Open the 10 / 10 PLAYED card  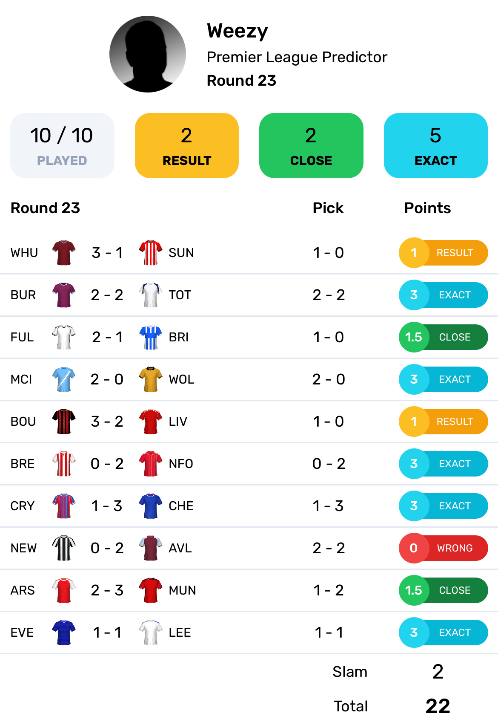pyautogui.click(x=62, y=145)
